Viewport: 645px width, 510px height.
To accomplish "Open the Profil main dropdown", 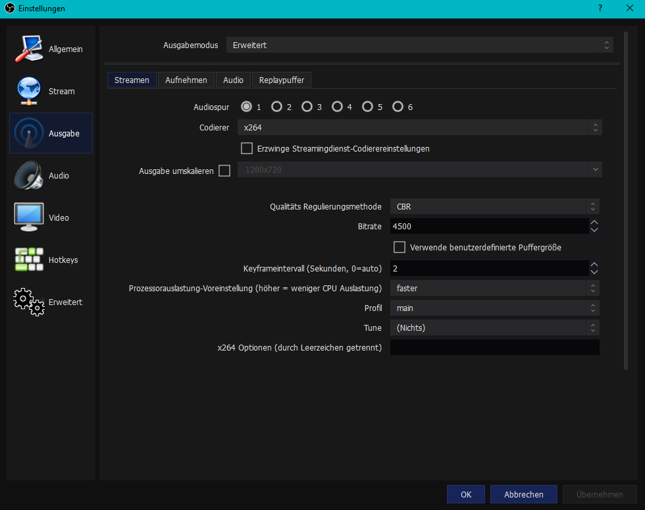I will (494, 308).
